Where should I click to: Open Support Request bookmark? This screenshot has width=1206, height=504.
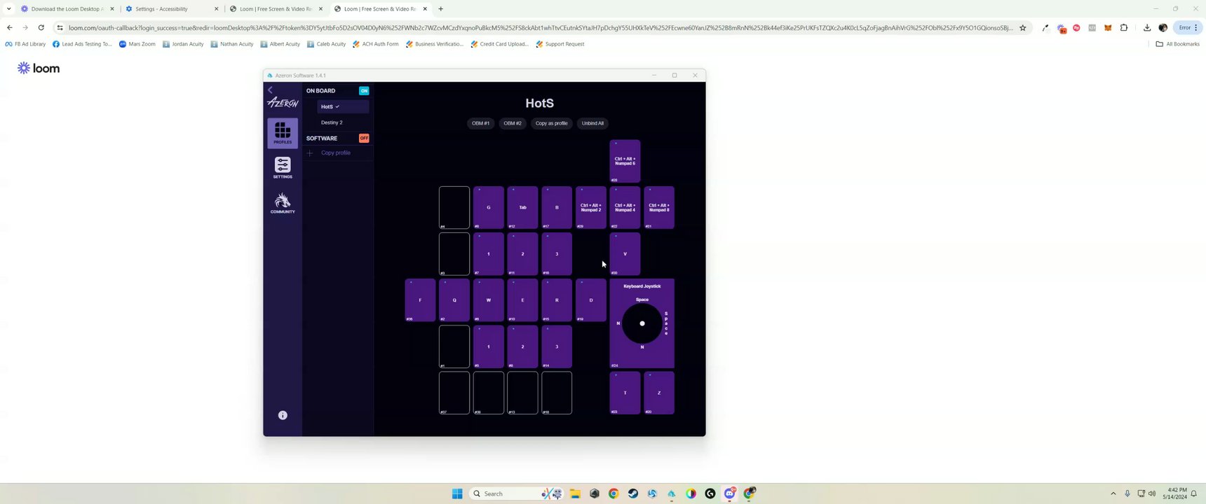560,44
